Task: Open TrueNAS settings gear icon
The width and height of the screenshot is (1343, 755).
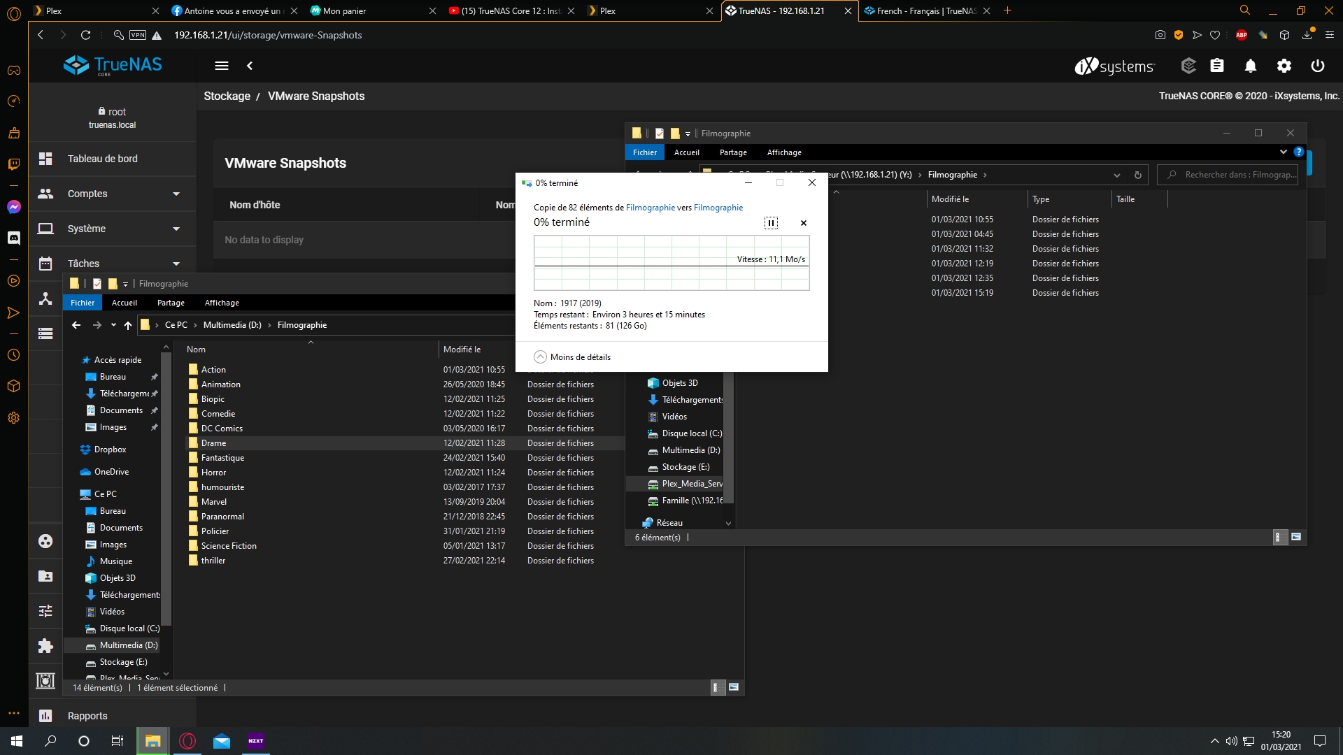Action: (1284, 66)
